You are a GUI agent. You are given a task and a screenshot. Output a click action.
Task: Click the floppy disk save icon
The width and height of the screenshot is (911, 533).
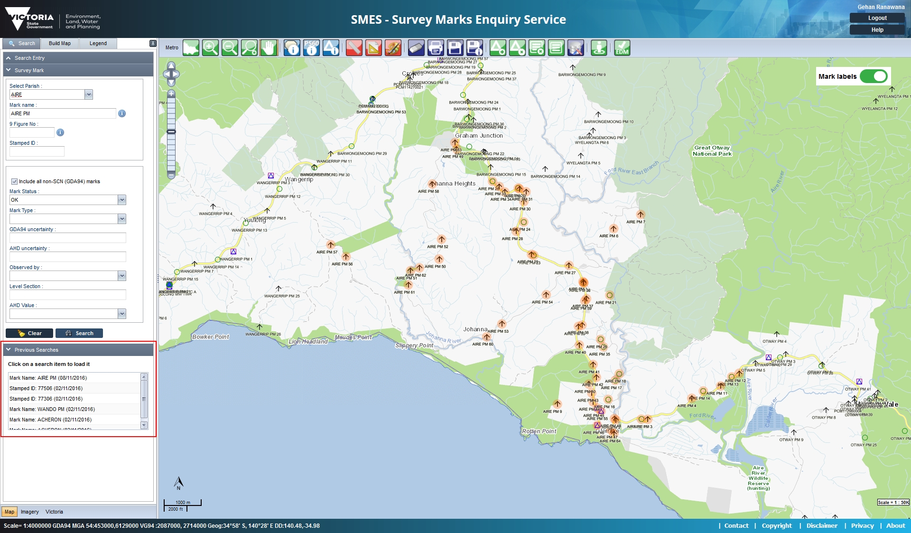pos(455,48)
